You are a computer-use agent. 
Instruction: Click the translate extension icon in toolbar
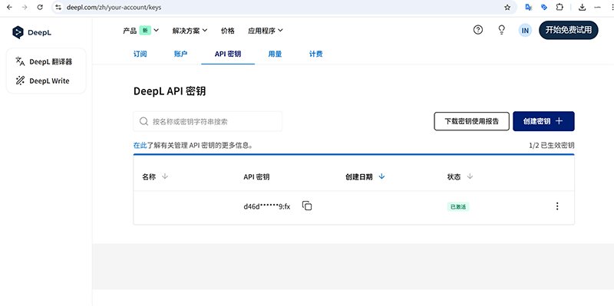(x=529, y=7)
